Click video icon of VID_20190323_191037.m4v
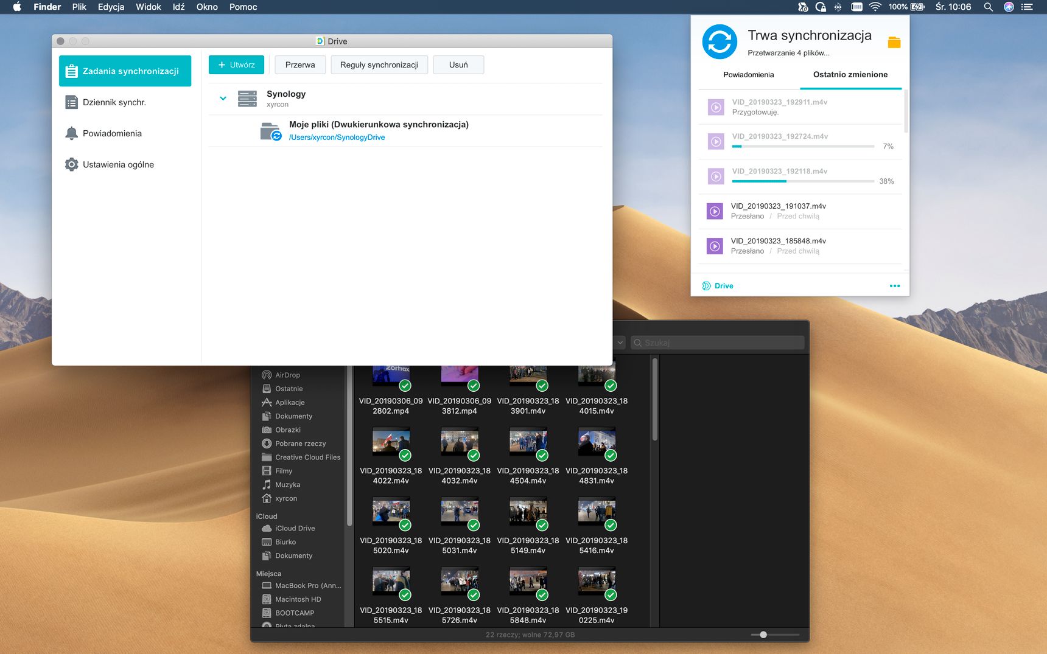This screenshot has height=654, width=1047. 715,211
